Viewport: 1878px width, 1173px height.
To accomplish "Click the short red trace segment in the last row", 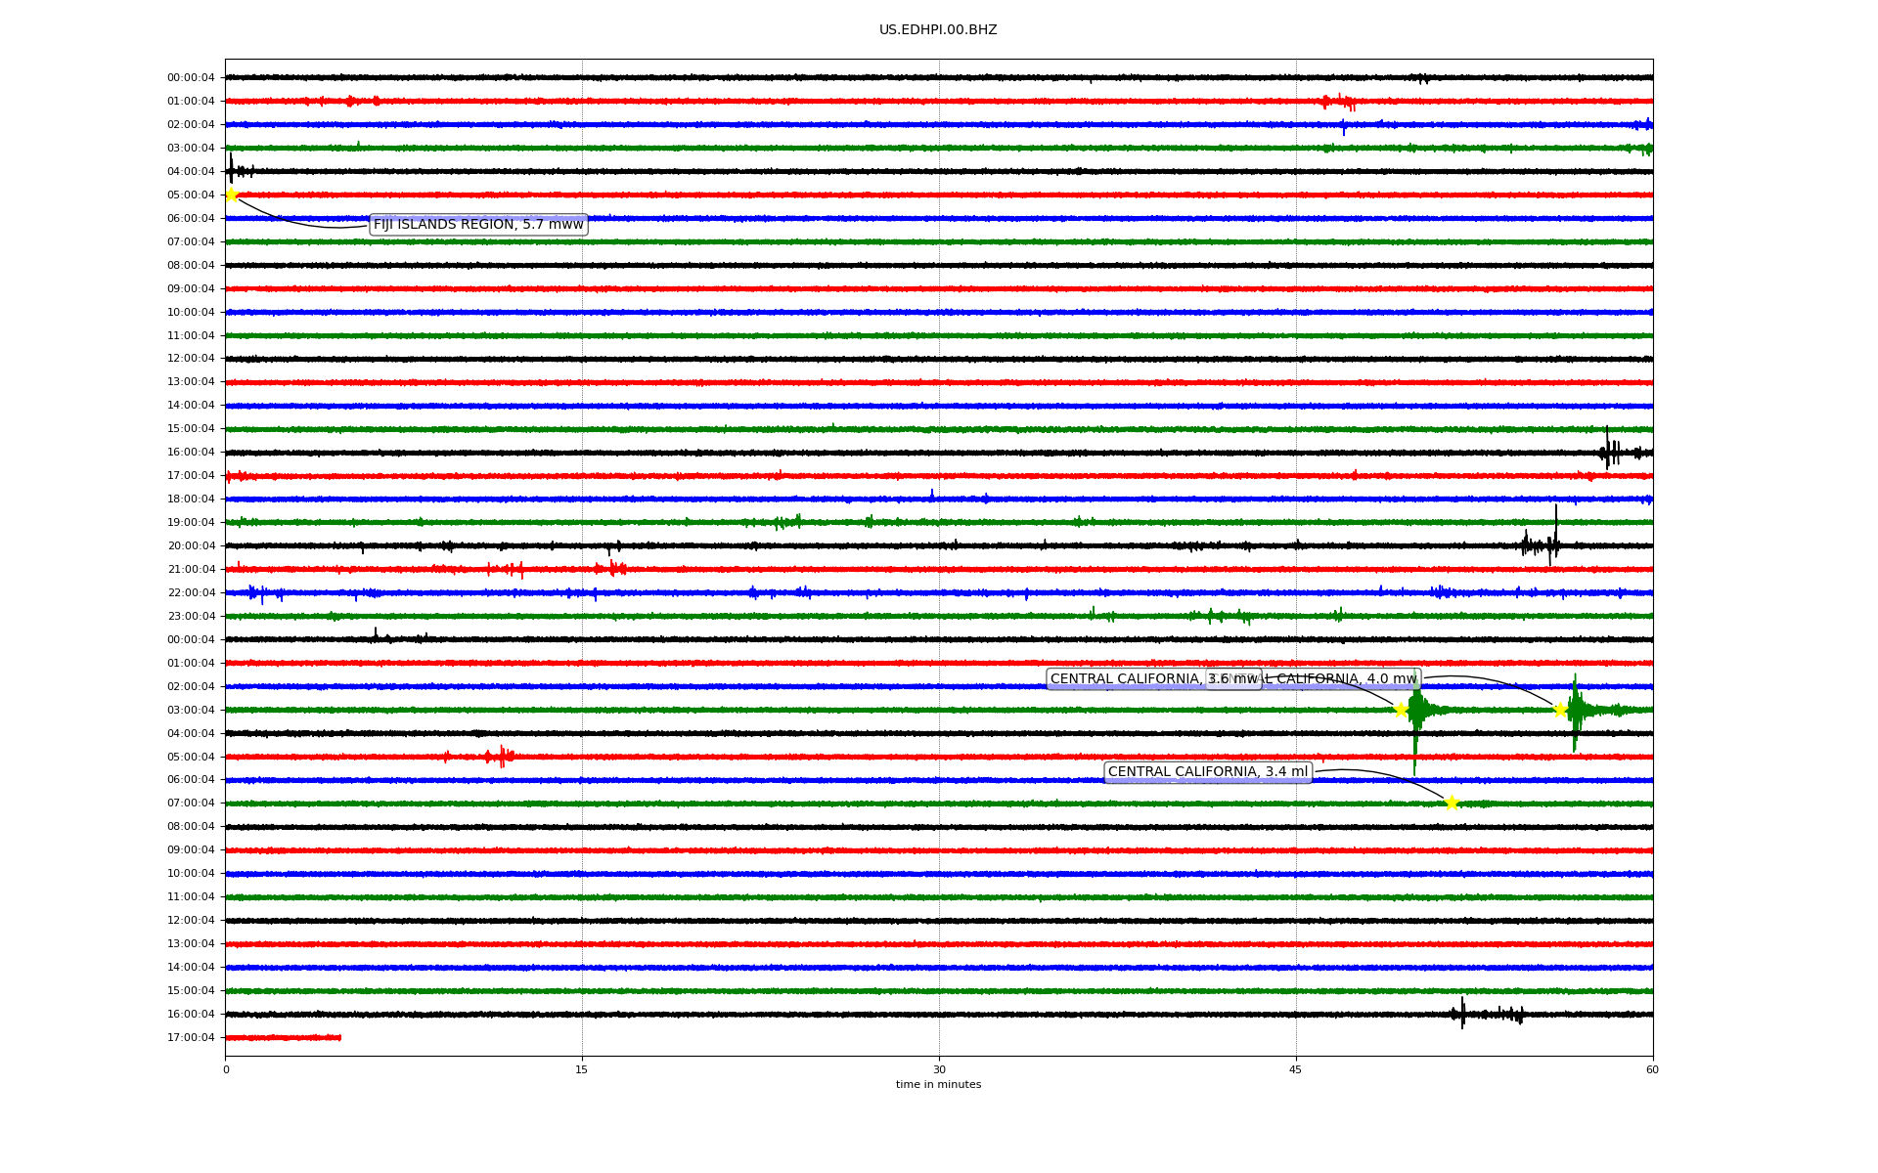I will (284, 1037).
